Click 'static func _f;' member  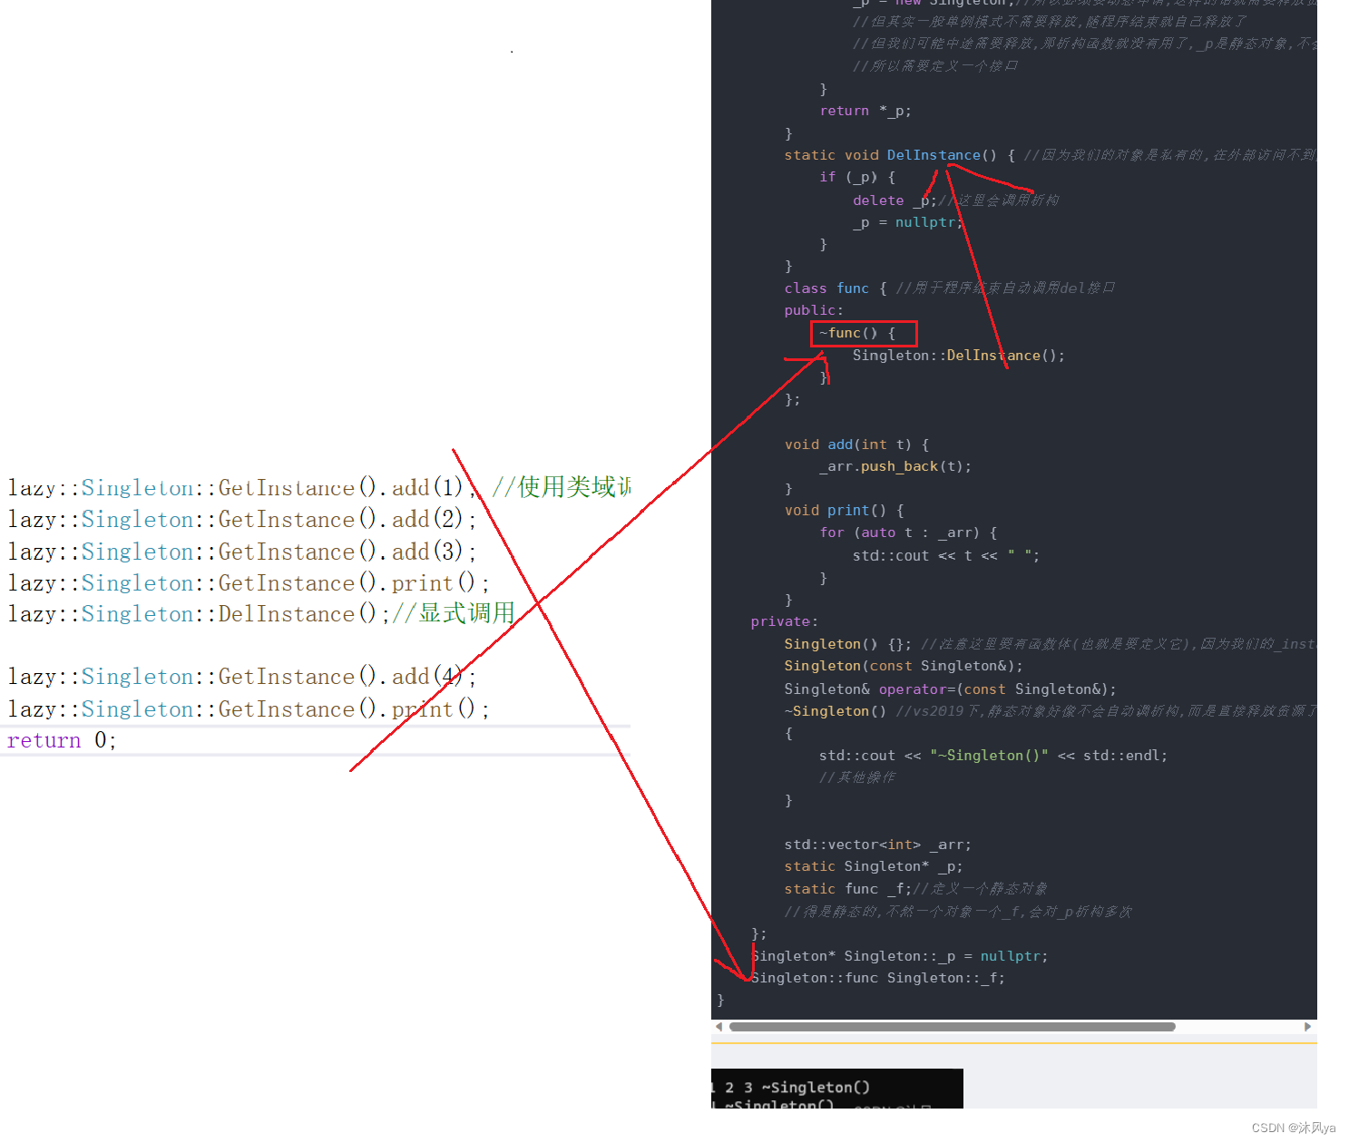pos(848,889)
